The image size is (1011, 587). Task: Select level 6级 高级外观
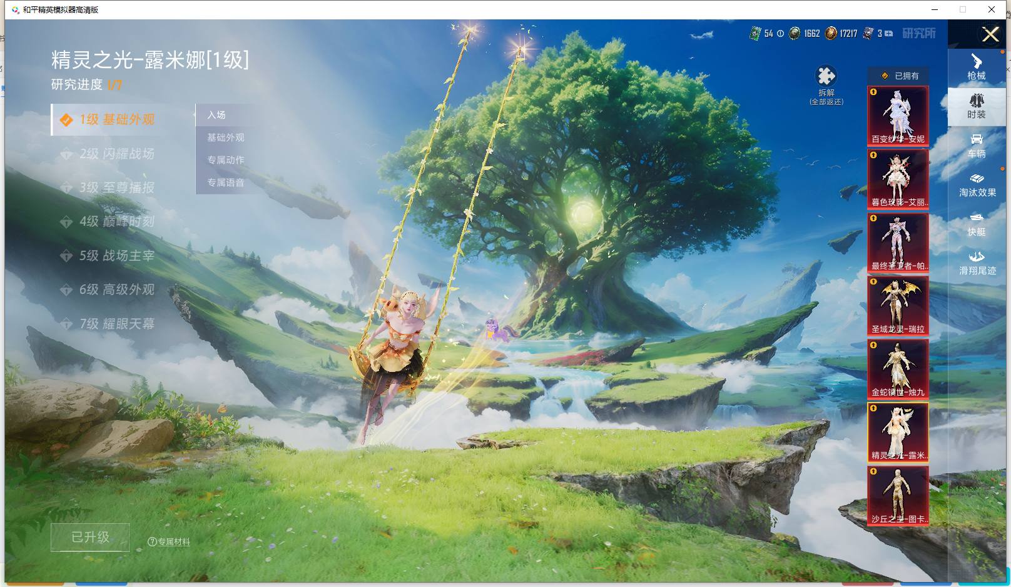[x=106, y=289]
